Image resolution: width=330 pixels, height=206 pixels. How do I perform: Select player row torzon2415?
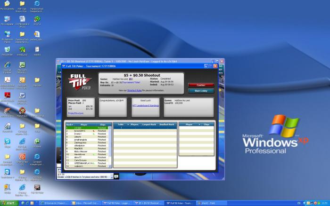[x=87, y=131]
